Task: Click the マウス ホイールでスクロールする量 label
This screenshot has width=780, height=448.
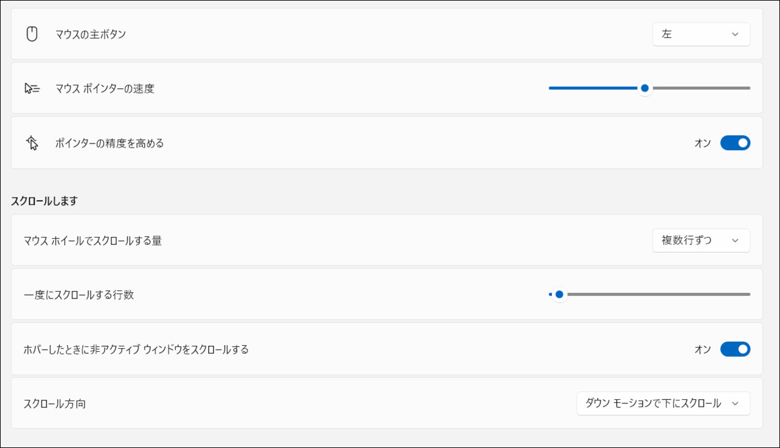Action: point(92,241)
